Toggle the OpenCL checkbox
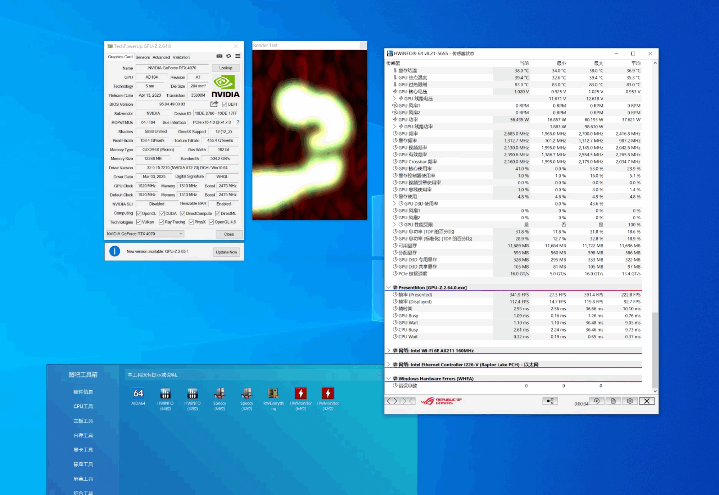 tap(139, 213)
